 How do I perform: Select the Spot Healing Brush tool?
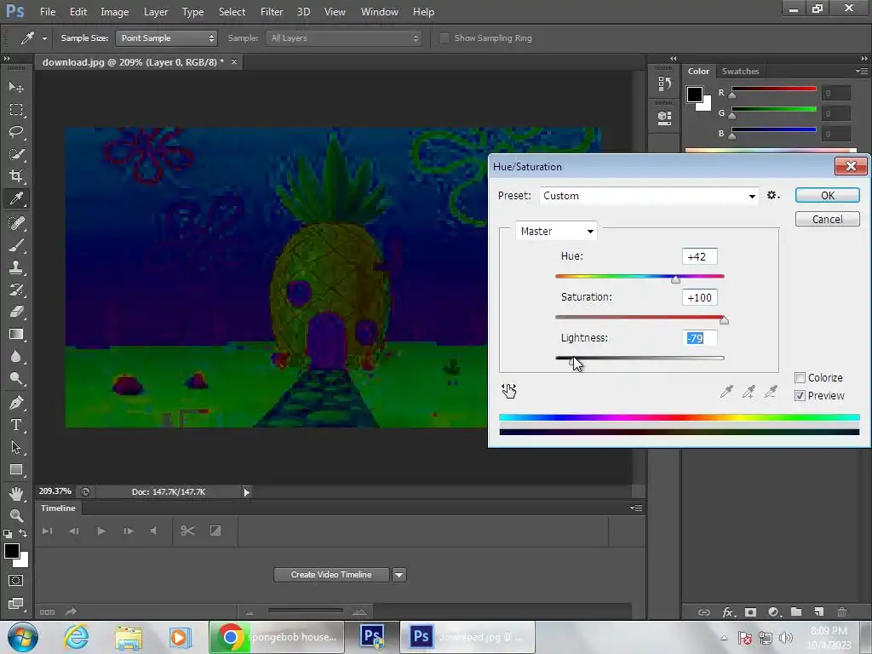pos(16,222)
